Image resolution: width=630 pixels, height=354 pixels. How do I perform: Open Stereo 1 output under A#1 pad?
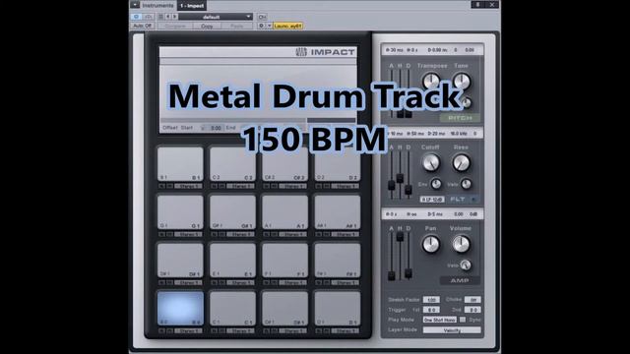[346, 234]
